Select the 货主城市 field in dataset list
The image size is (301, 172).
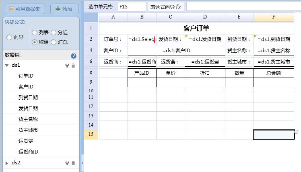(28, 130)
